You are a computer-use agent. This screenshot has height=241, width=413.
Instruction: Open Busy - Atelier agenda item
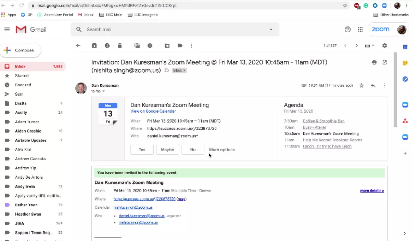tap(315, 127)
